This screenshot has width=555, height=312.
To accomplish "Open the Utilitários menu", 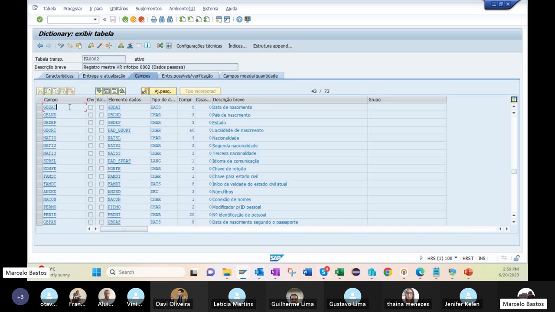I will [x=119, y=9].
